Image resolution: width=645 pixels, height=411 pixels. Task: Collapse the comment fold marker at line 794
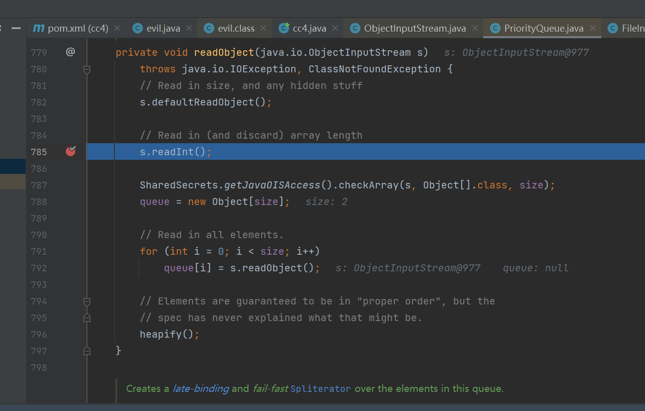(x=86, y=301)
